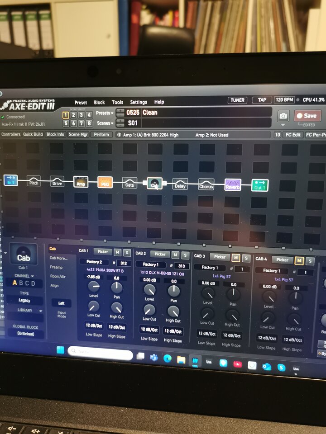
Task: Select the In 1 block on the grid
Action: pos(11,180)
